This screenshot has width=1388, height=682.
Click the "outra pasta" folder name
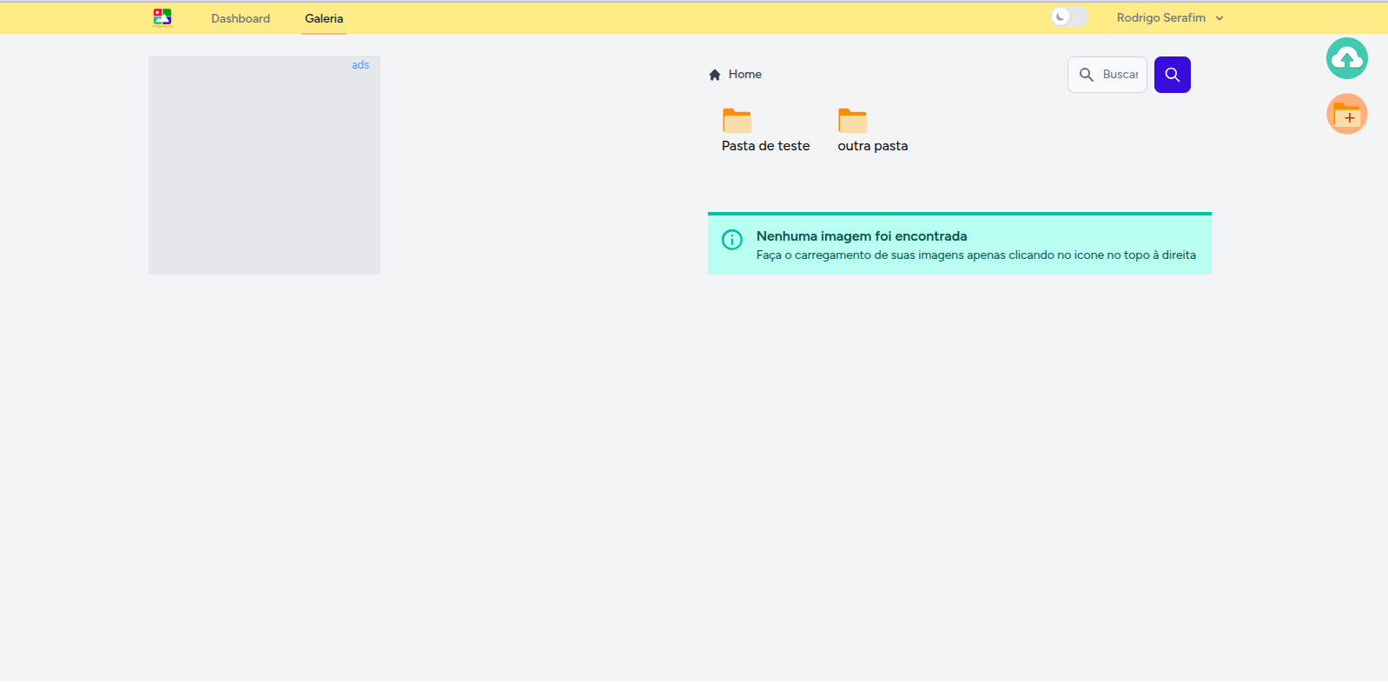coord(873,146)
